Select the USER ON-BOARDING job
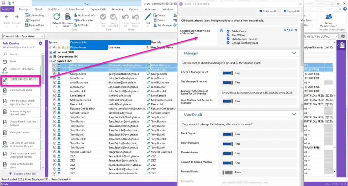The image size is (348, 186). 21,70
